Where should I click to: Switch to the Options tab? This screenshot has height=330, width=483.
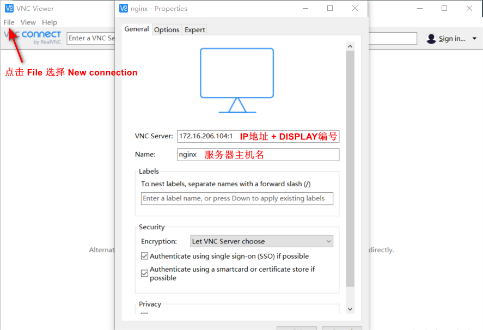pos(167,29)
